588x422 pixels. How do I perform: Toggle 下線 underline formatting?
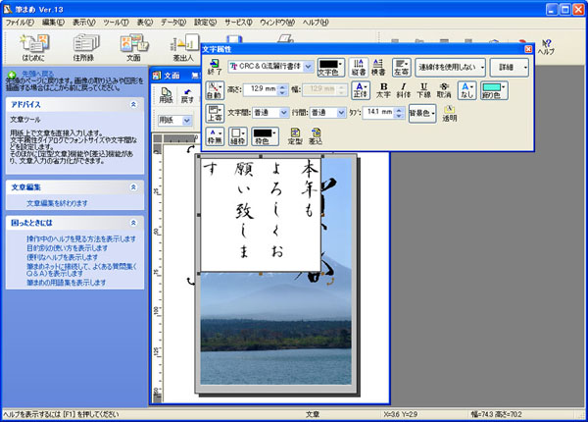pos(423,90)
